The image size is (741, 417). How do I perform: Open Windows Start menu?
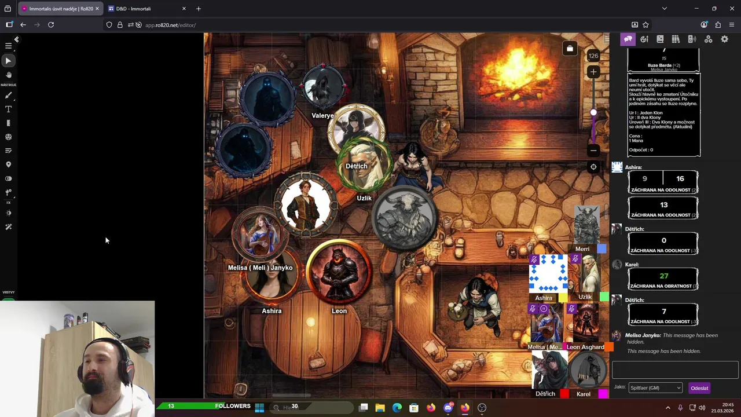point(259,408)
